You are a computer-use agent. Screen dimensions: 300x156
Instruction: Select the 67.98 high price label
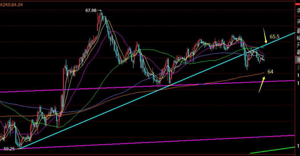click(x=91, y=10)
